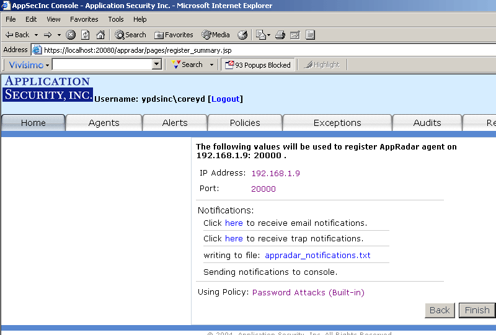Viewport: 496px width, 335px height.
Task: Click the Forward arrow button
Action: (48, 35)
